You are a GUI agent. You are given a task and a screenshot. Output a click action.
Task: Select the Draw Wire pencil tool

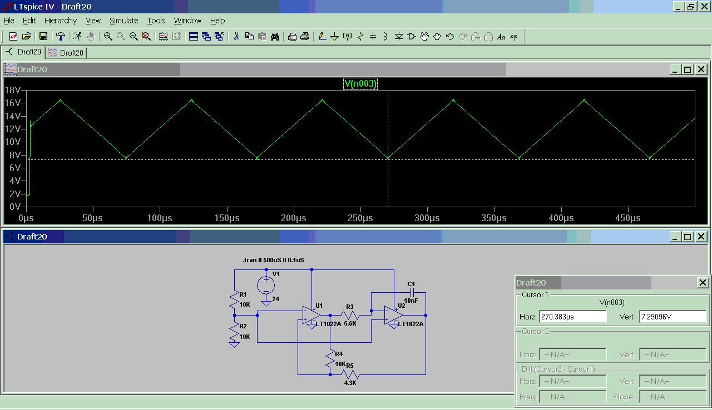[x=322, y=37]
